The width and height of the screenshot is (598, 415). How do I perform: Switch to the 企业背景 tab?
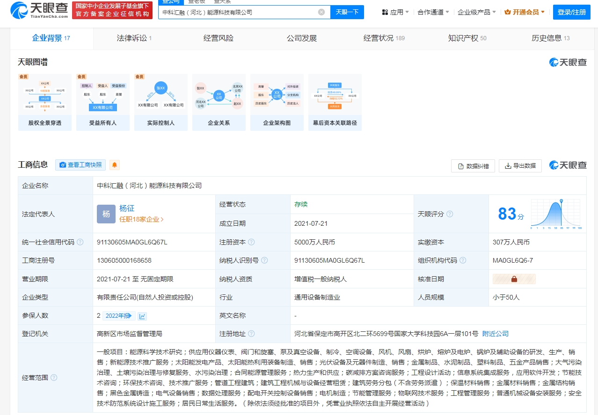click(51, 38)
